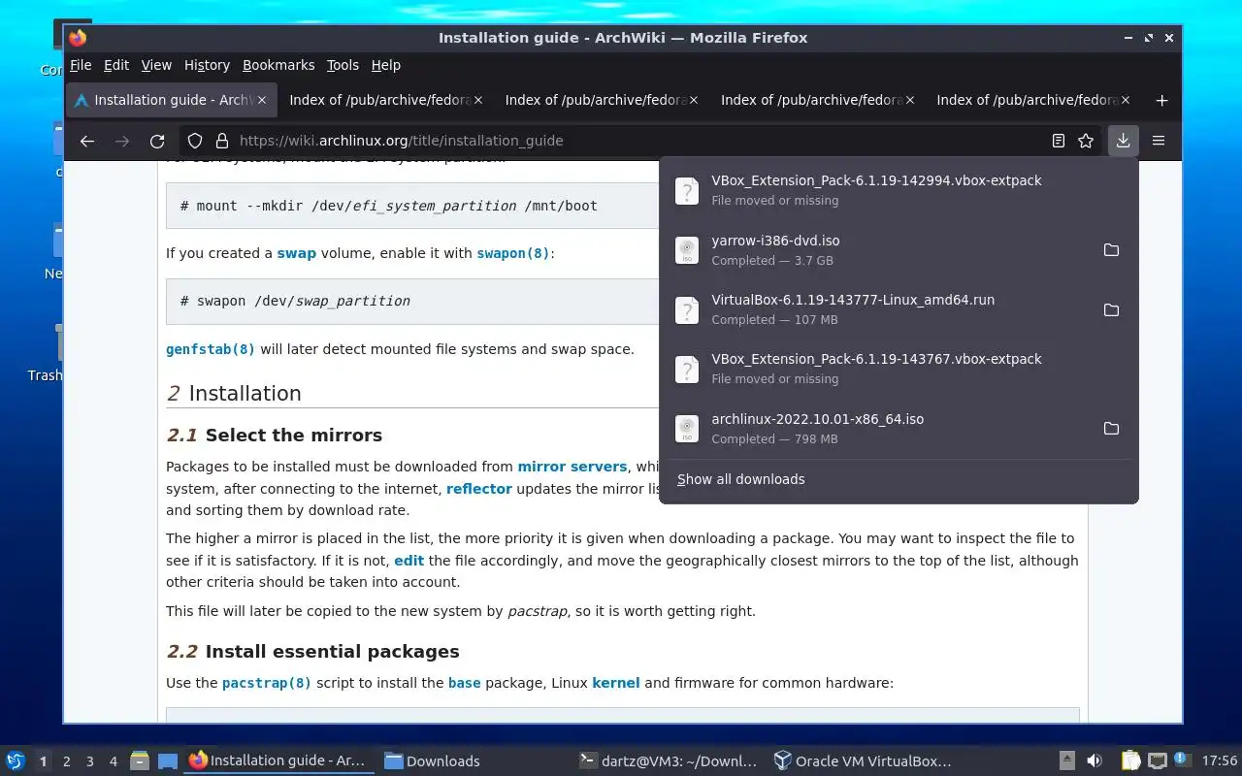This screenshot has height=776, width=1242.
Task: Open the Firefox hamburger menu
Action: coord(1159,141)
